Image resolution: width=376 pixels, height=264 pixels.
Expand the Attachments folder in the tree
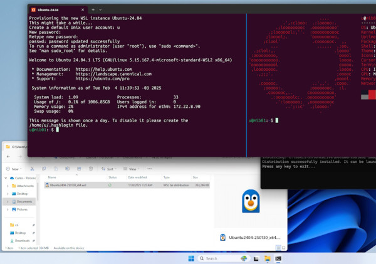click(x=8, y=186)
